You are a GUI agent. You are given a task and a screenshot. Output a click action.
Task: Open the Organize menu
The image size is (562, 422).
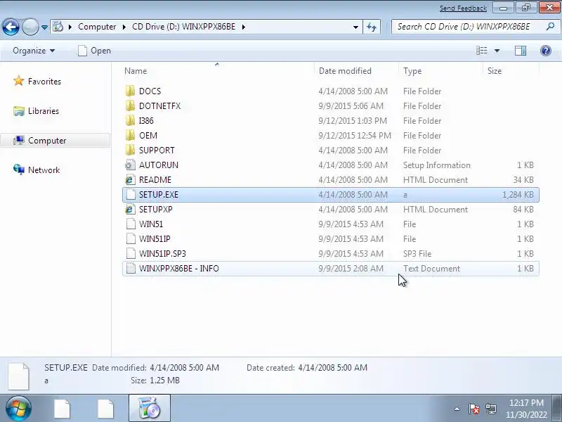(x=34, y=51)
